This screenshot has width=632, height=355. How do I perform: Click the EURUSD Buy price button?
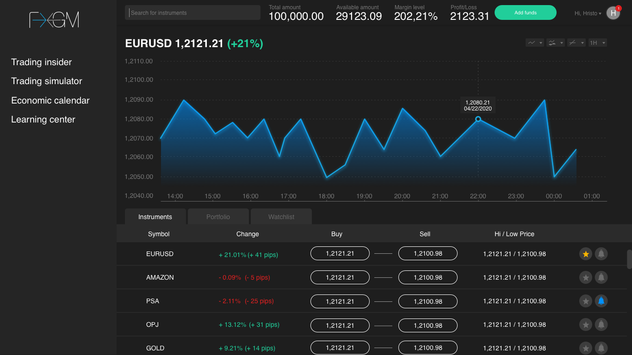coord(340,253)
